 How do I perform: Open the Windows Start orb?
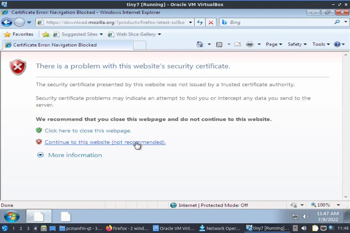12,216
